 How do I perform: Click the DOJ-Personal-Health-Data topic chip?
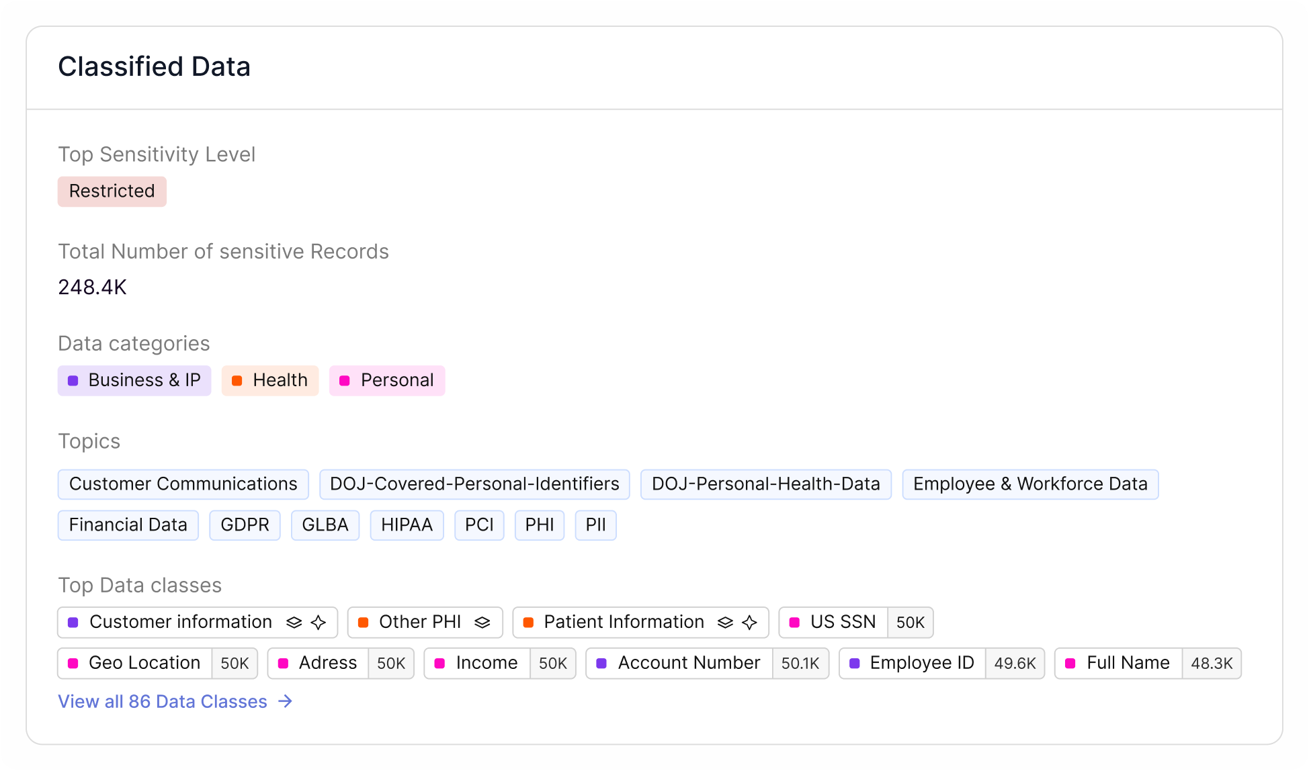(765, 484)
